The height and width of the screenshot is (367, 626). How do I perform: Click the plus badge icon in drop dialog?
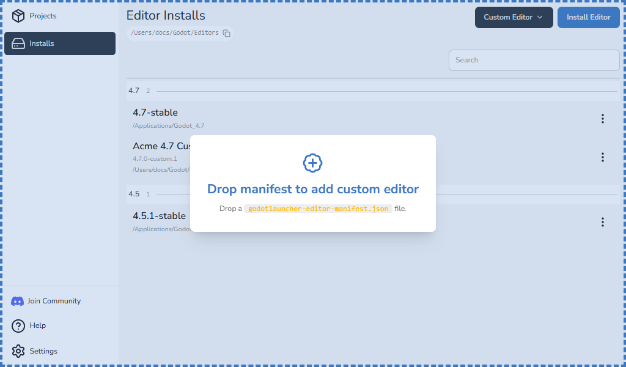(x=312, y=163)
